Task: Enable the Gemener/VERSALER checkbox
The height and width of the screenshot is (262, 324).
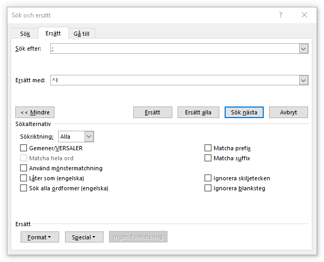Action: click(24, 148)
